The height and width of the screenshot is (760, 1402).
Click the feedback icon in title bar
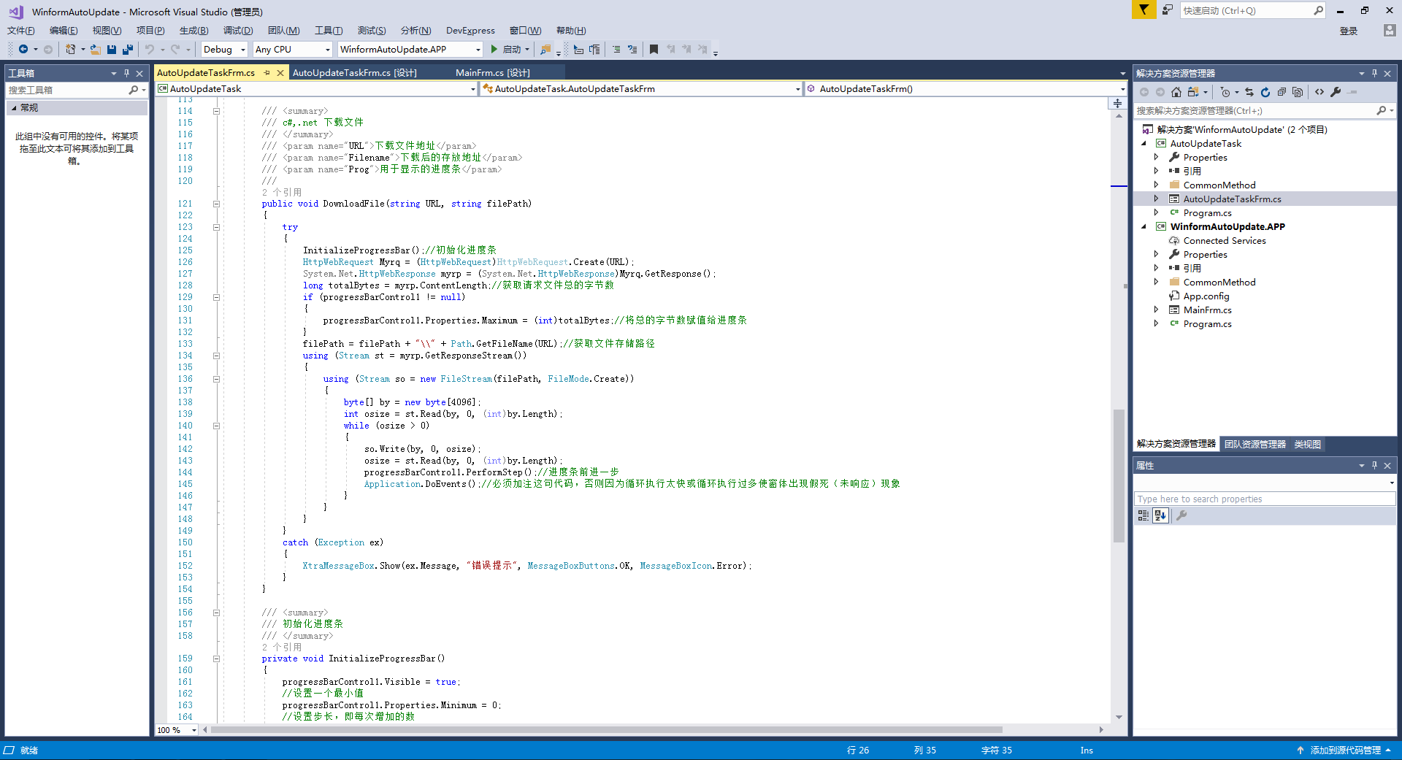tap(1168, 10)
